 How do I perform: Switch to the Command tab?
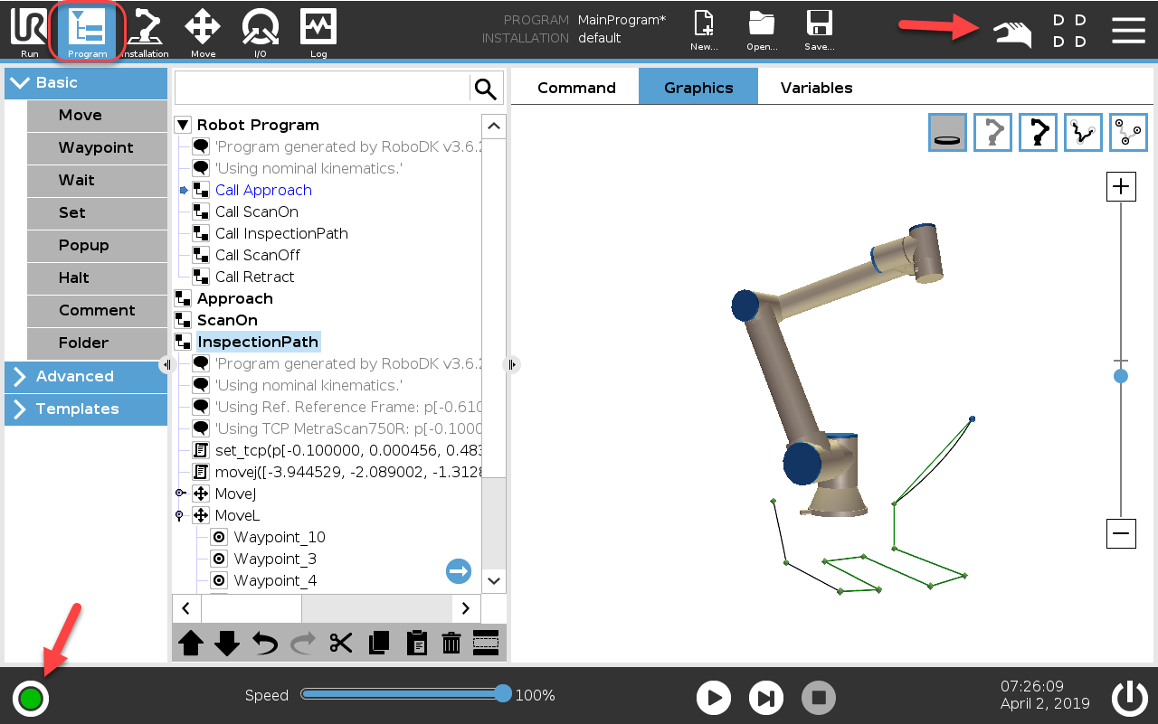[575, 87]
